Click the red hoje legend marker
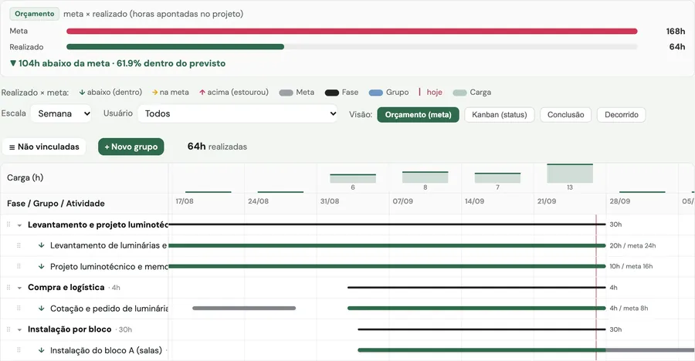 420,92
